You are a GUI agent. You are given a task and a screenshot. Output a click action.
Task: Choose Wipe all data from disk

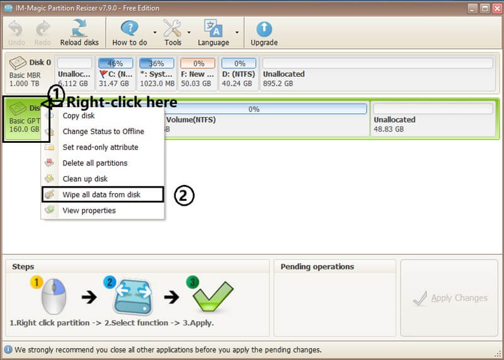pos(103,194)
